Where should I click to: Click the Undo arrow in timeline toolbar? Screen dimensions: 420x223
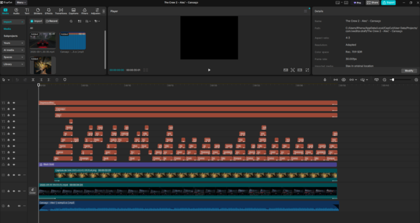[x=17, y=79]
